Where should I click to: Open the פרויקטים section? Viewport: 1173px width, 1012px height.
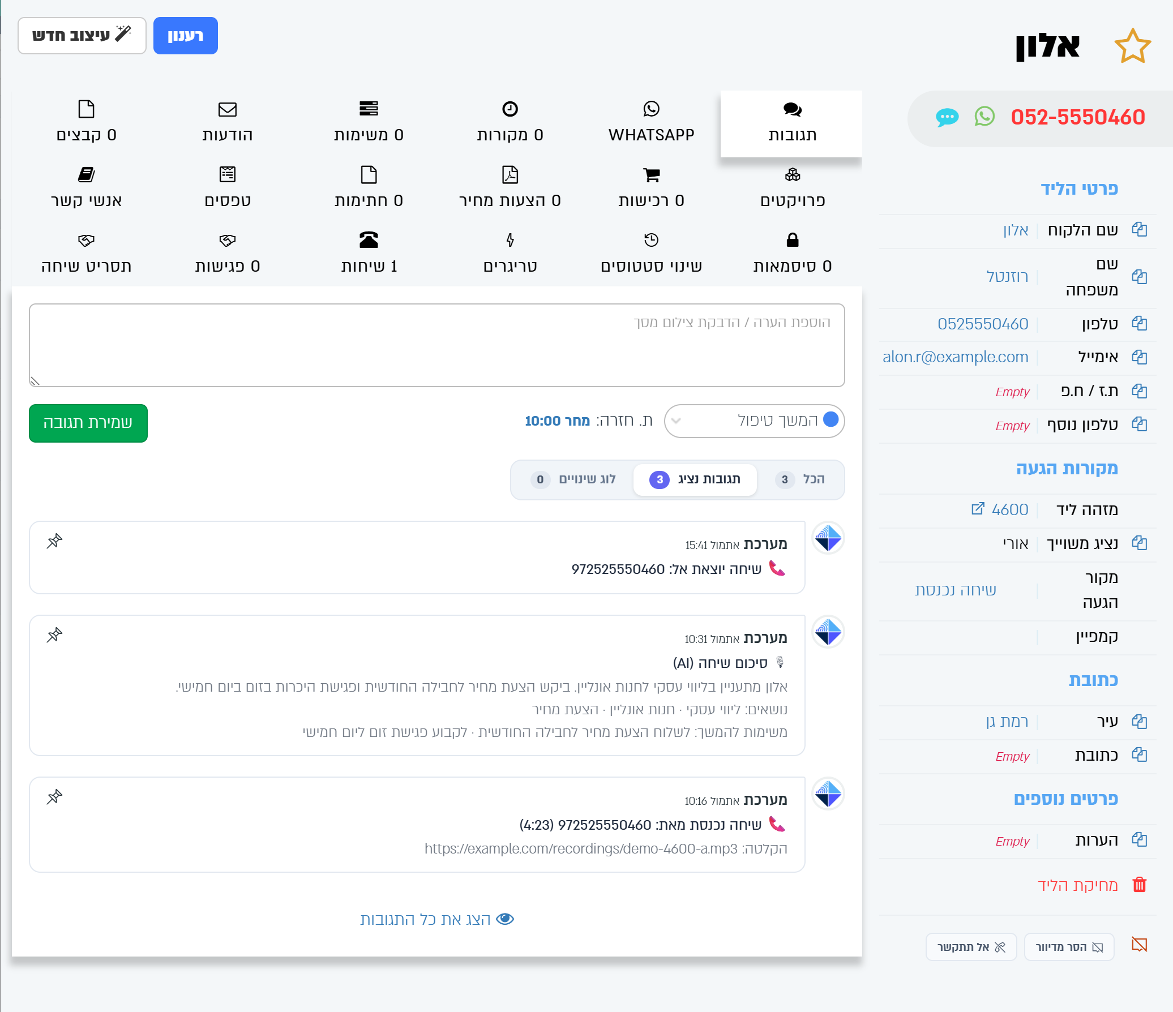[793, 188]
